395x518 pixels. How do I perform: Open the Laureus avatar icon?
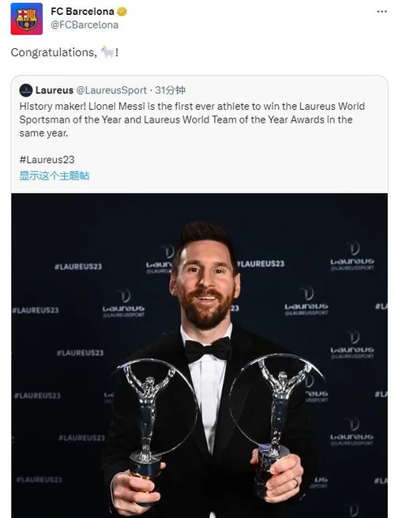[x=26, y=90]
